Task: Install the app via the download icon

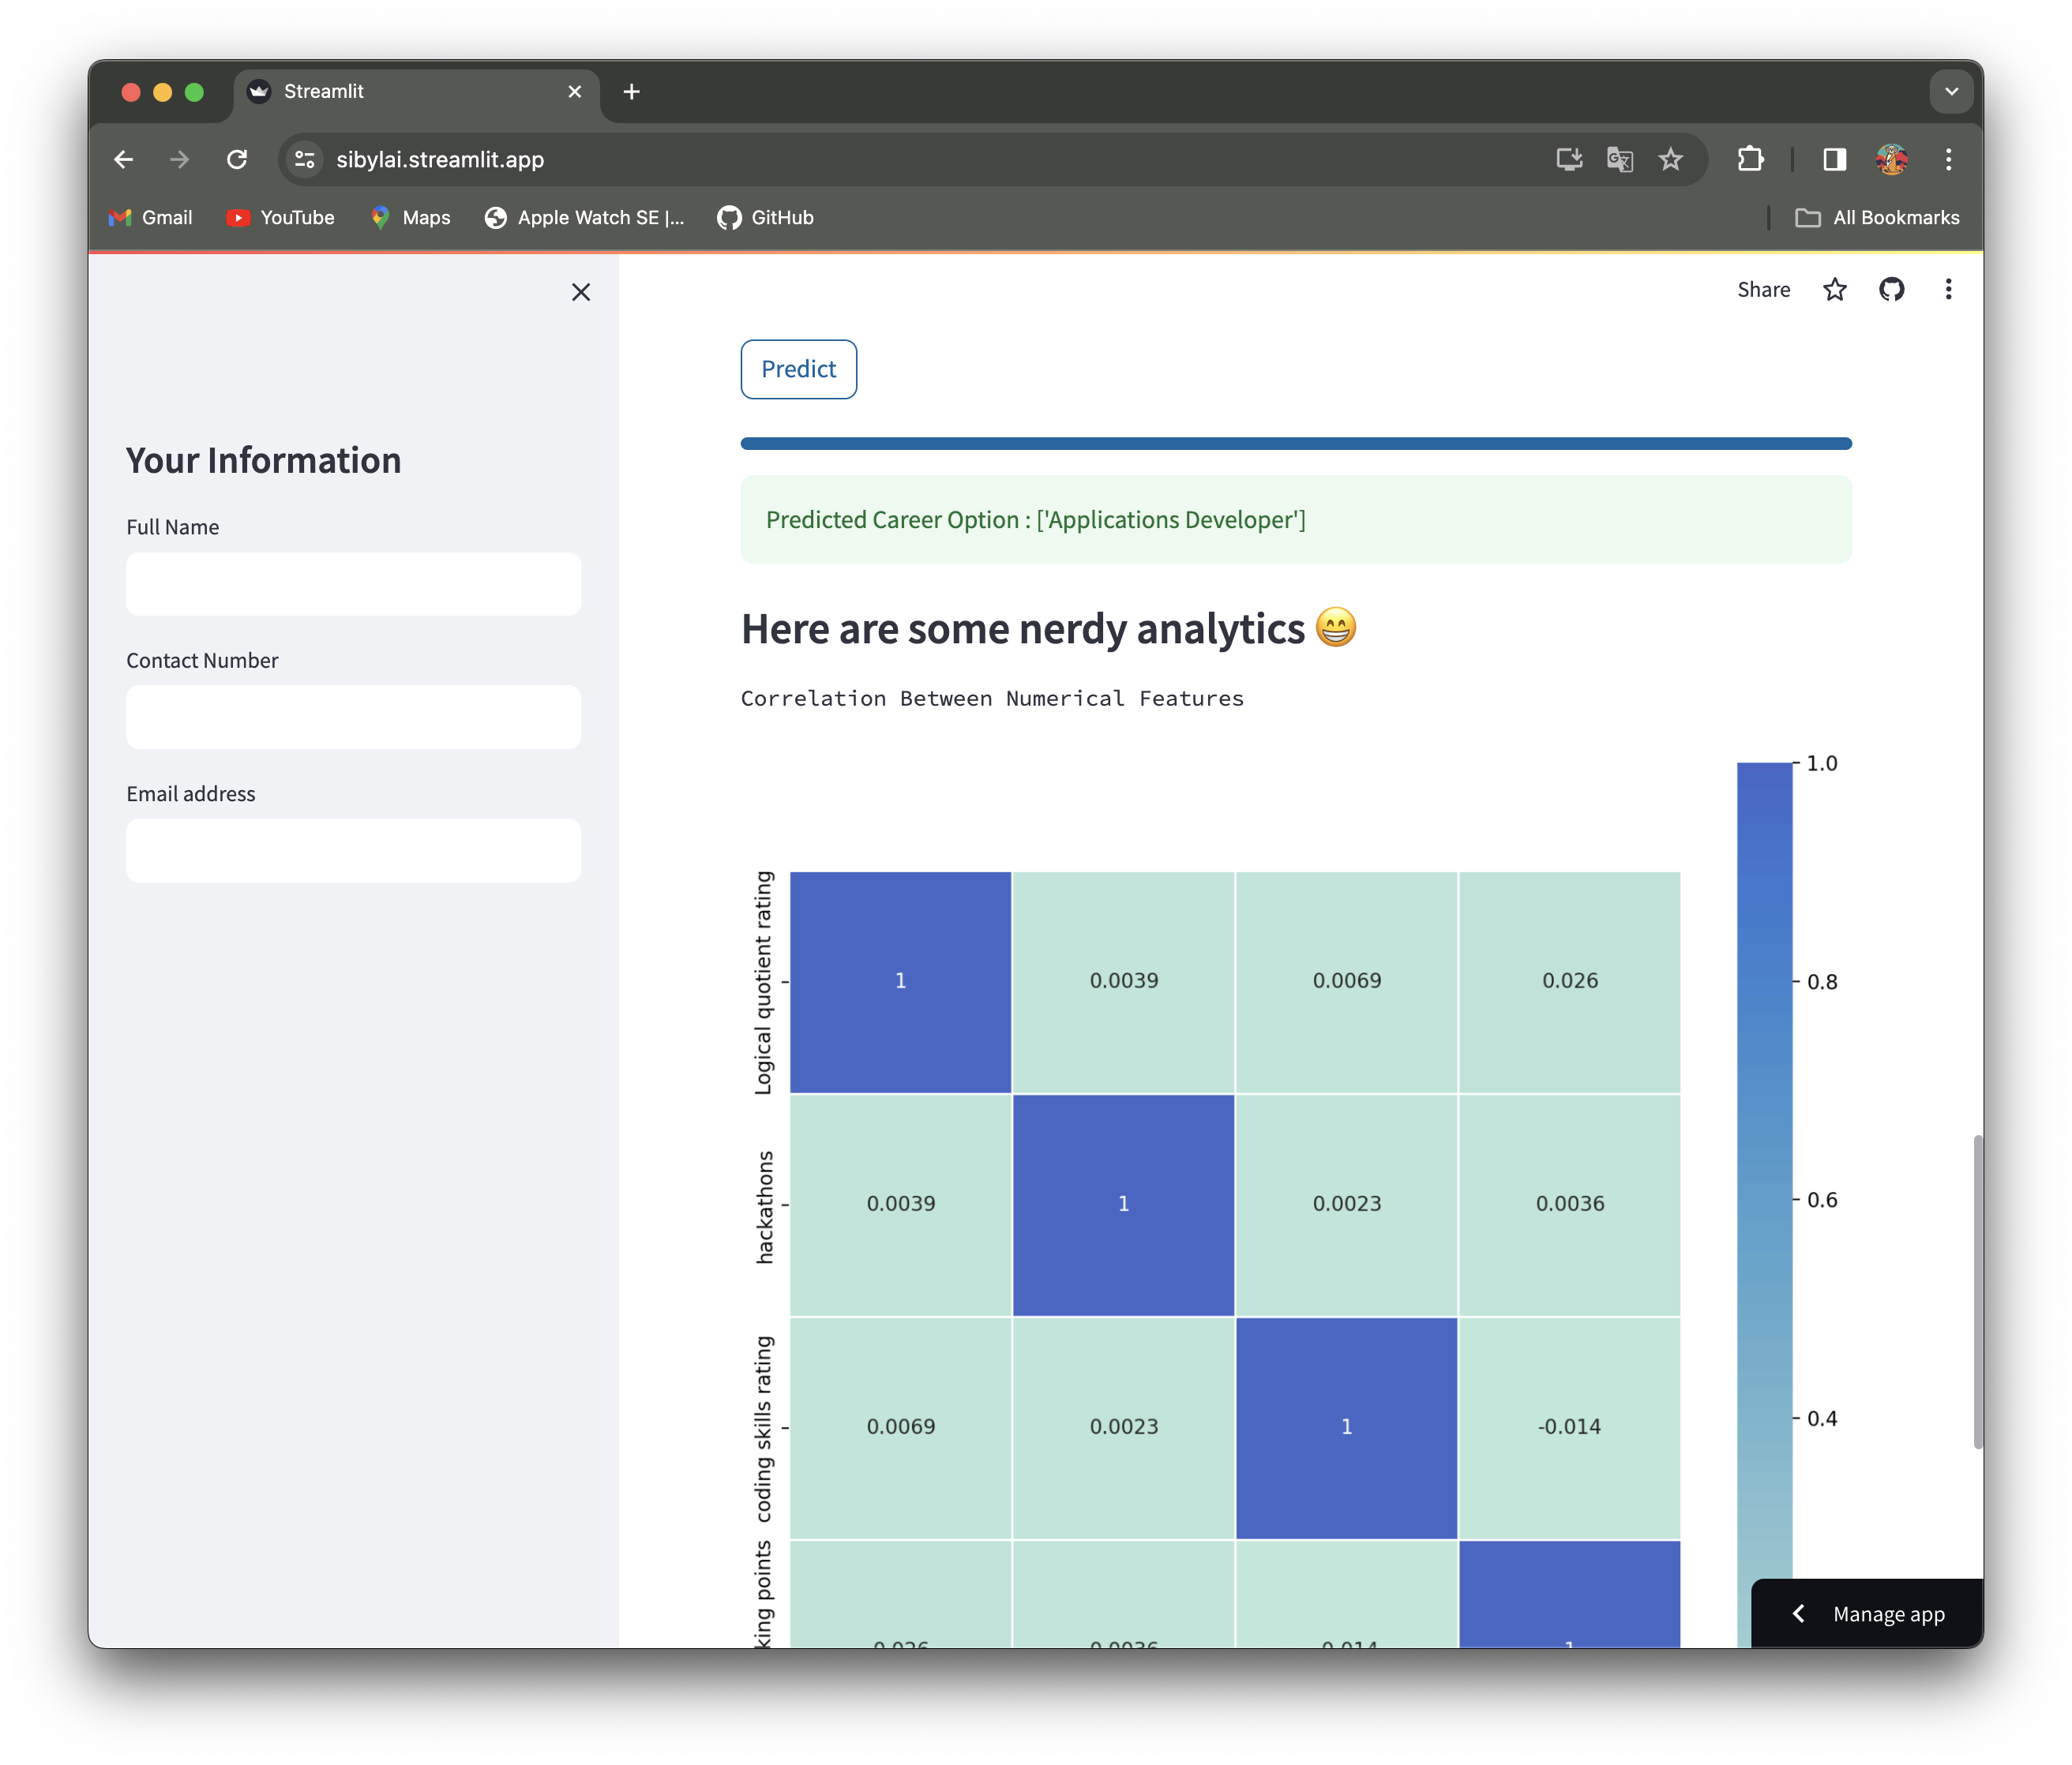Action: pyautogui.click(x=1568, y=160)
